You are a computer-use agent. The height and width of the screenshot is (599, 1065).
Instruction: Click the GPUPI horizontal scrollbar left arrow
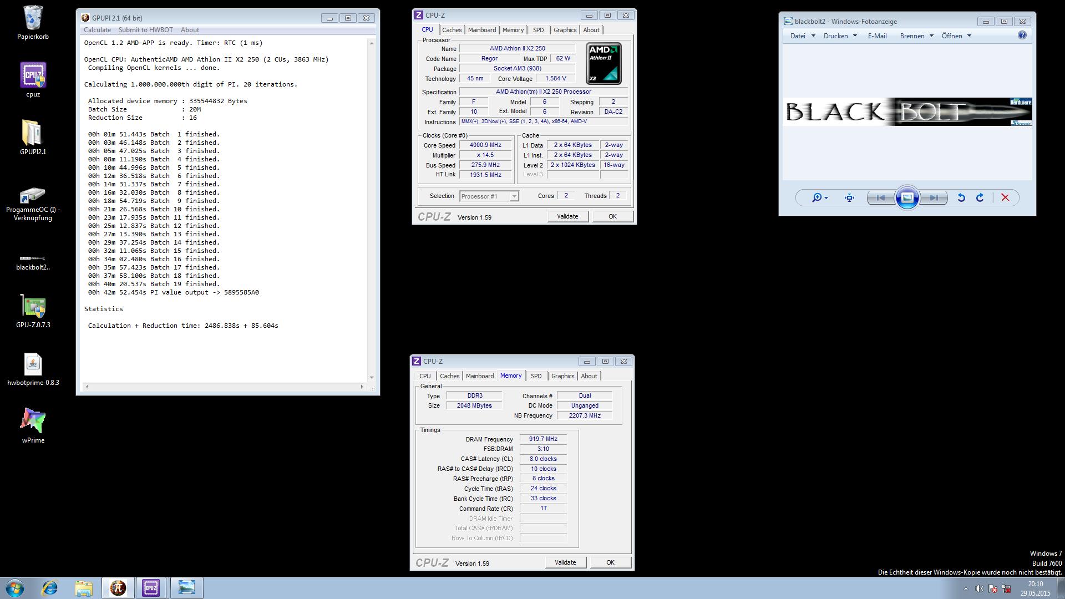click(x=87, y=387)
